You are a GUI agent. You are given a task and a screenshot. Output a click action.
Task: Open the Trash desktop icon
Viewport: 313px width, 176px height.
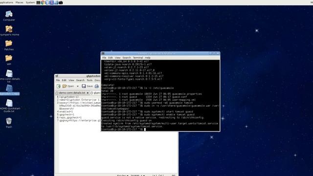(x=9, y=123)
